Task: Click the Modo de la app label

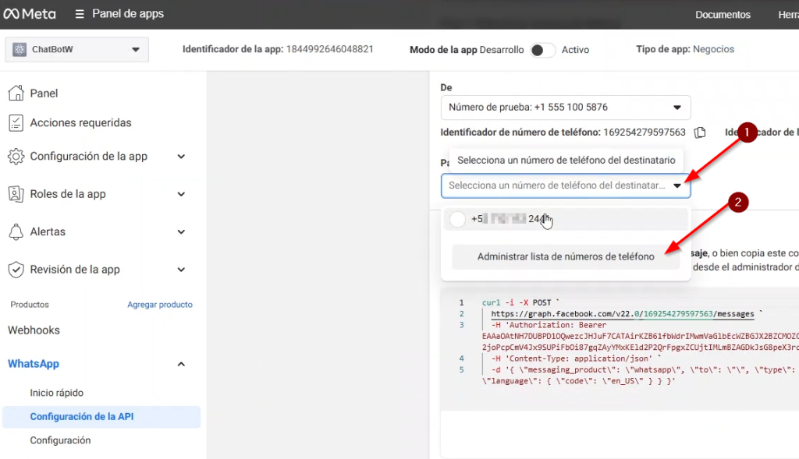Action: [x=443, y=50]
